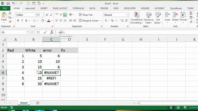Apply comma style

[x=116, y=21]
